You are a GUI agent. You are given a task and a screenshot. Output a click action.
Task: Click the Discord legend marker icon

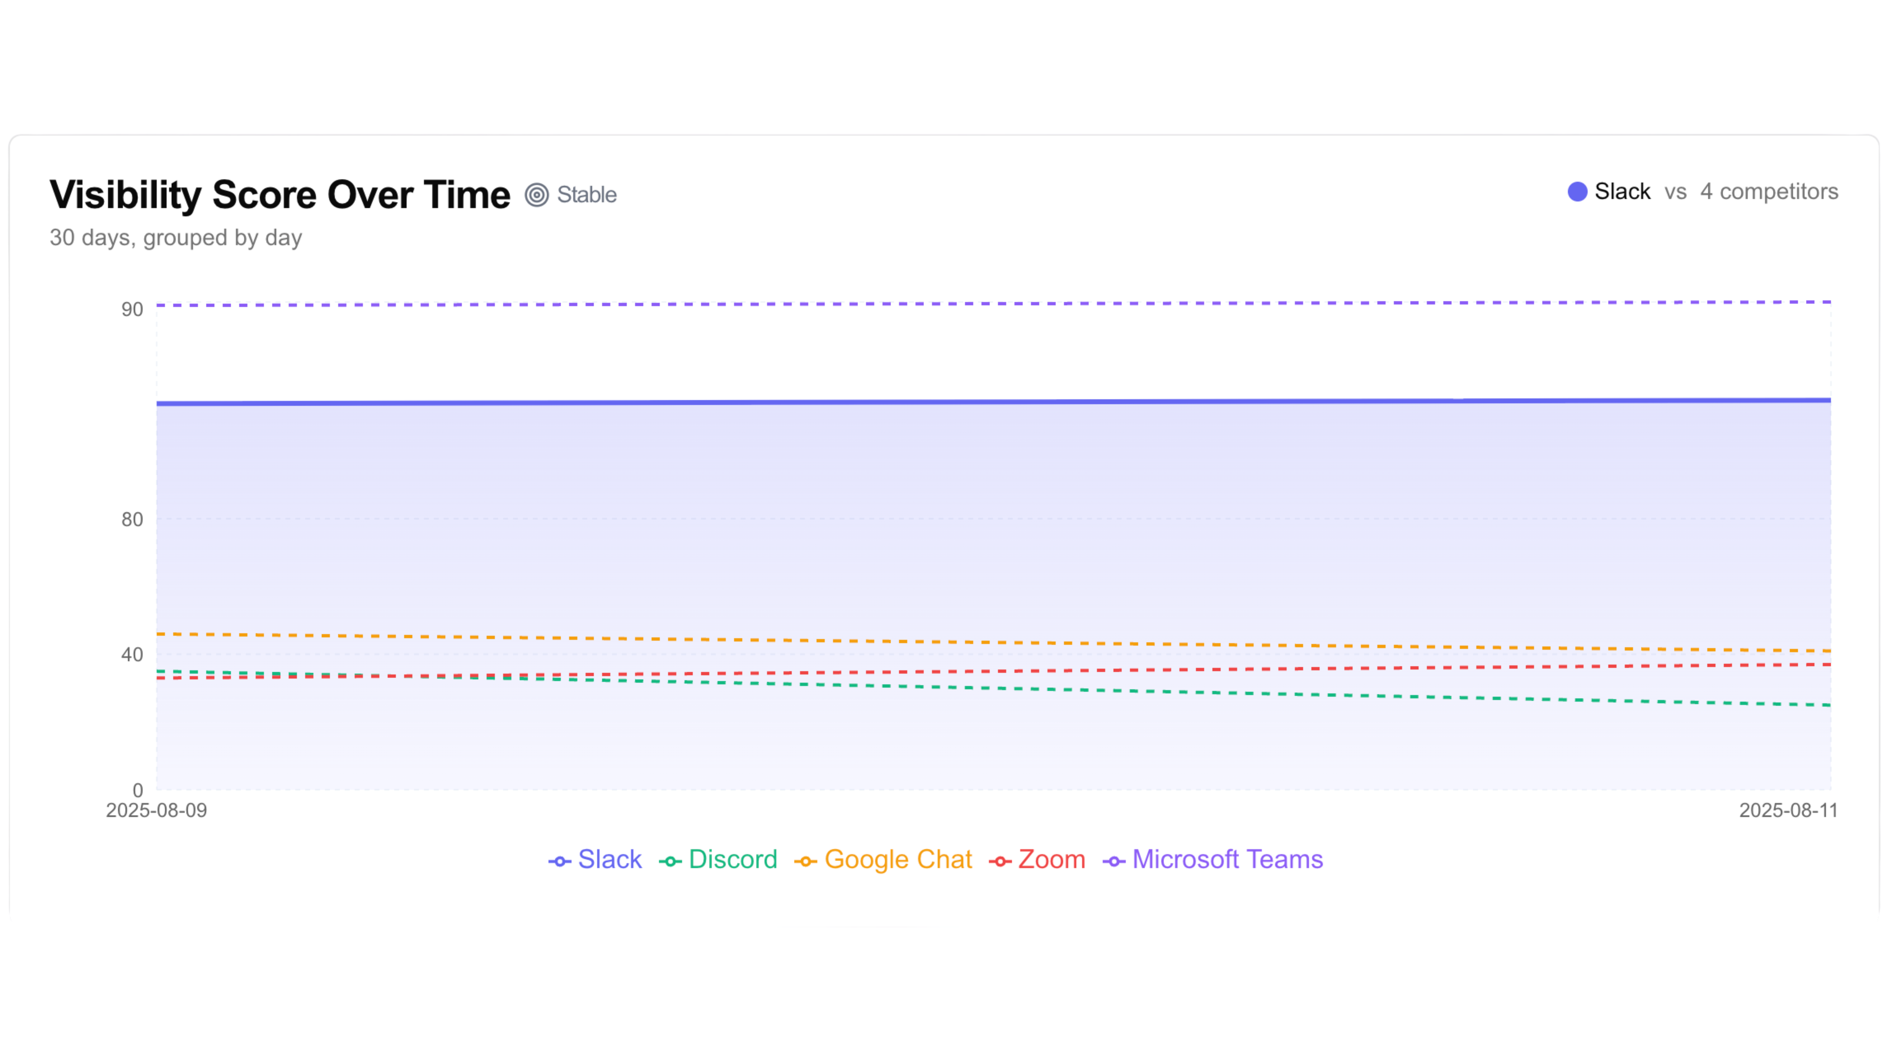(670, 861)
